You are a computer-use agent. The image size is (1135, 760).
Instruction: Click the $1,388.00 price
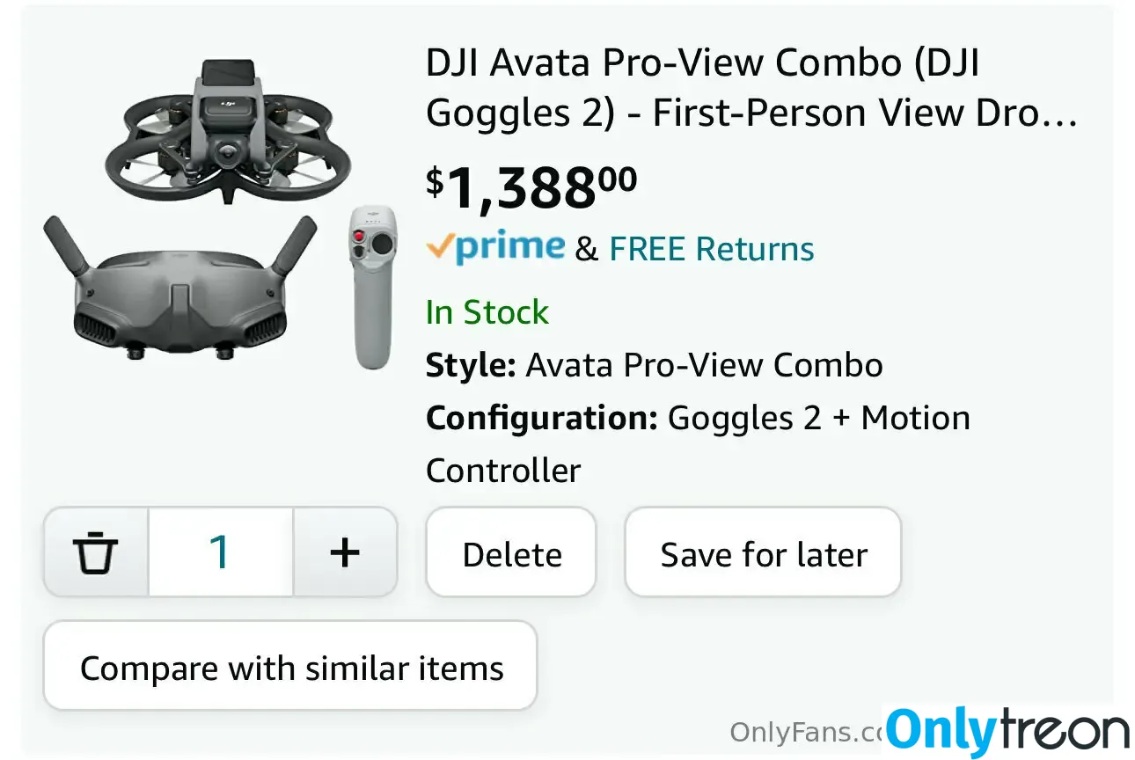click(531, 187)
